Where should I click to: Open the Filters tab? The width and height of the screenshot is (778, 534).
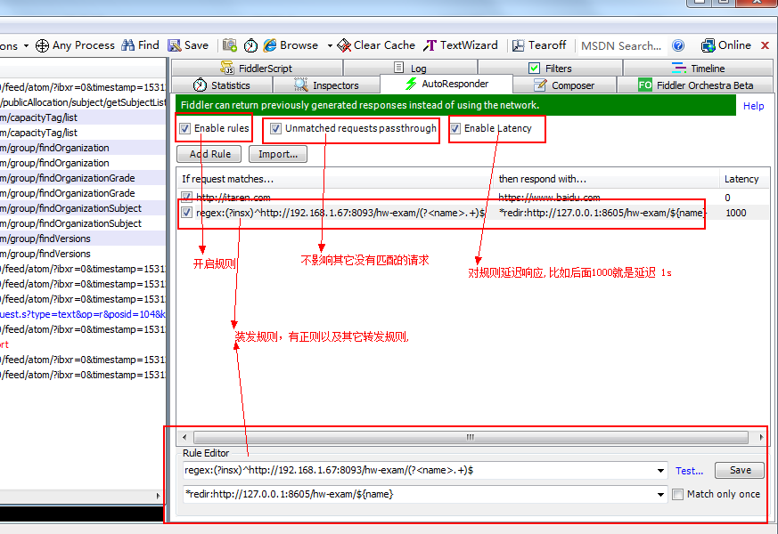pyautogui.click(x=550, y=68)
